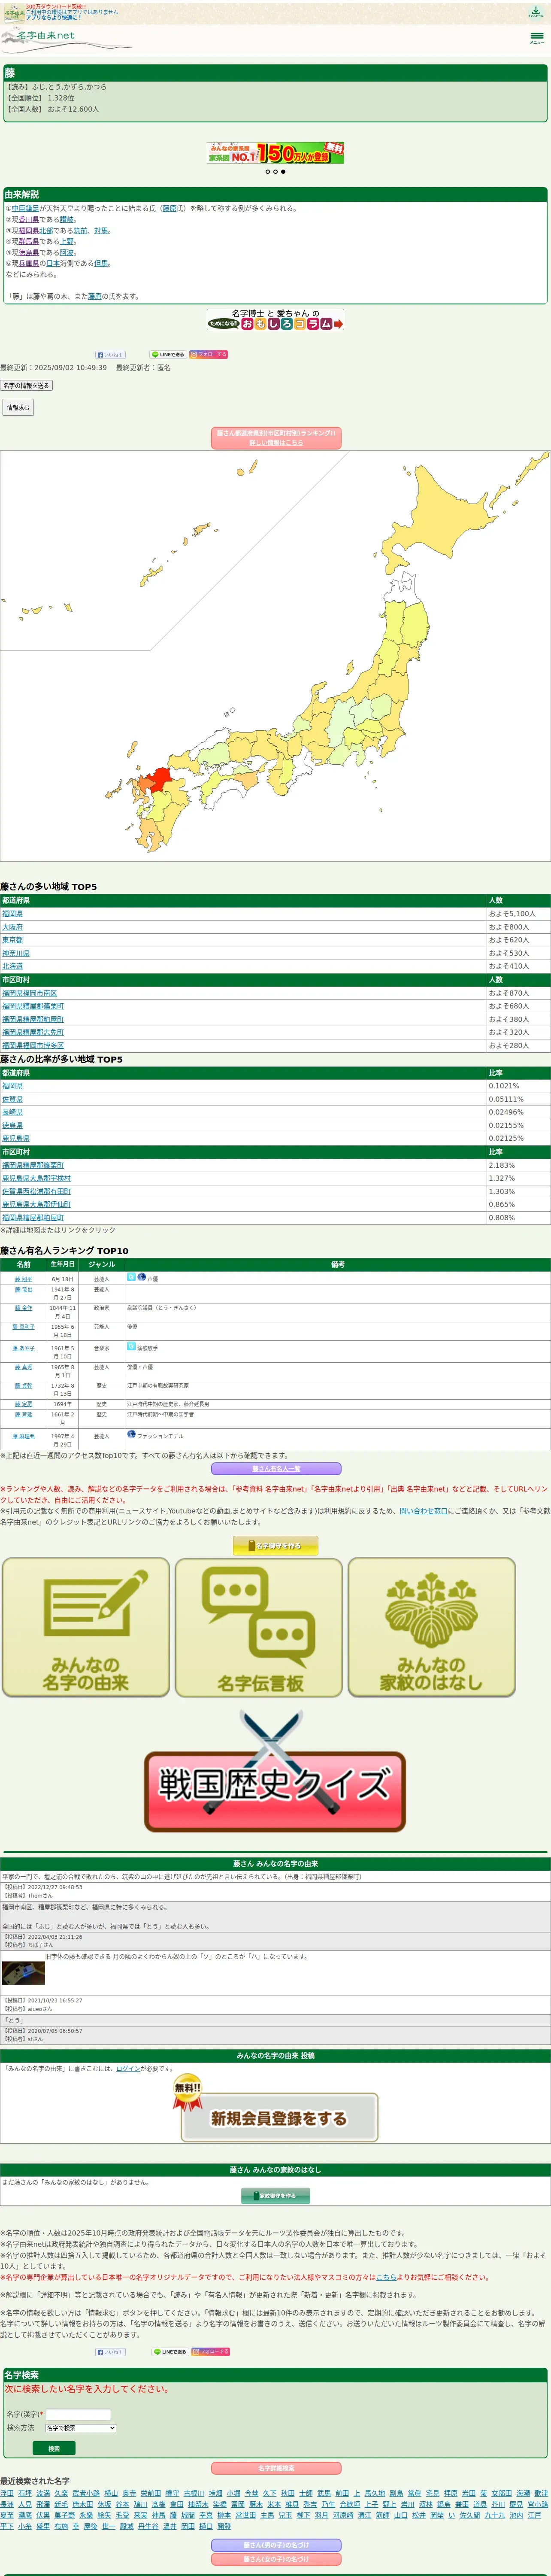
Task: Open the post's photo thumbnail of the old kanji
Action: [23, 1973]
